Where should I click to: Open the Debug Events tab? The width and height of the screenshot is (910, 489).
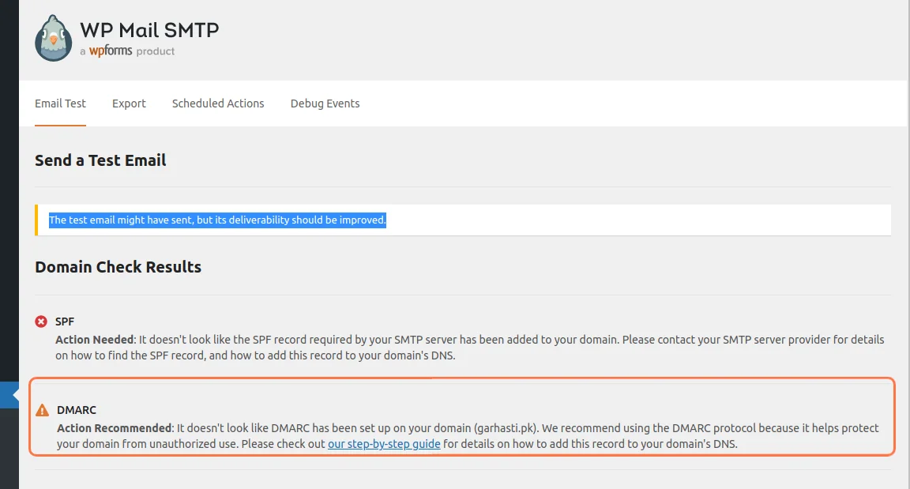click(325, 103)
